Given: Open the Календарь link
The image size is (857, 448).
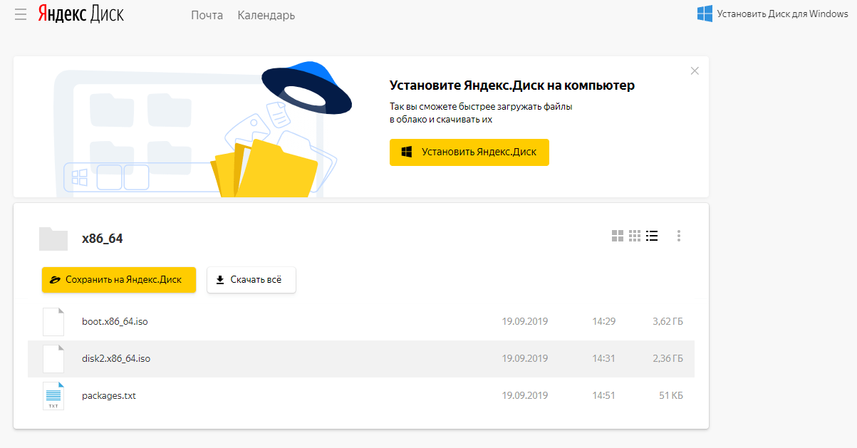Looking at the screenshot, I should coord(266,15).
